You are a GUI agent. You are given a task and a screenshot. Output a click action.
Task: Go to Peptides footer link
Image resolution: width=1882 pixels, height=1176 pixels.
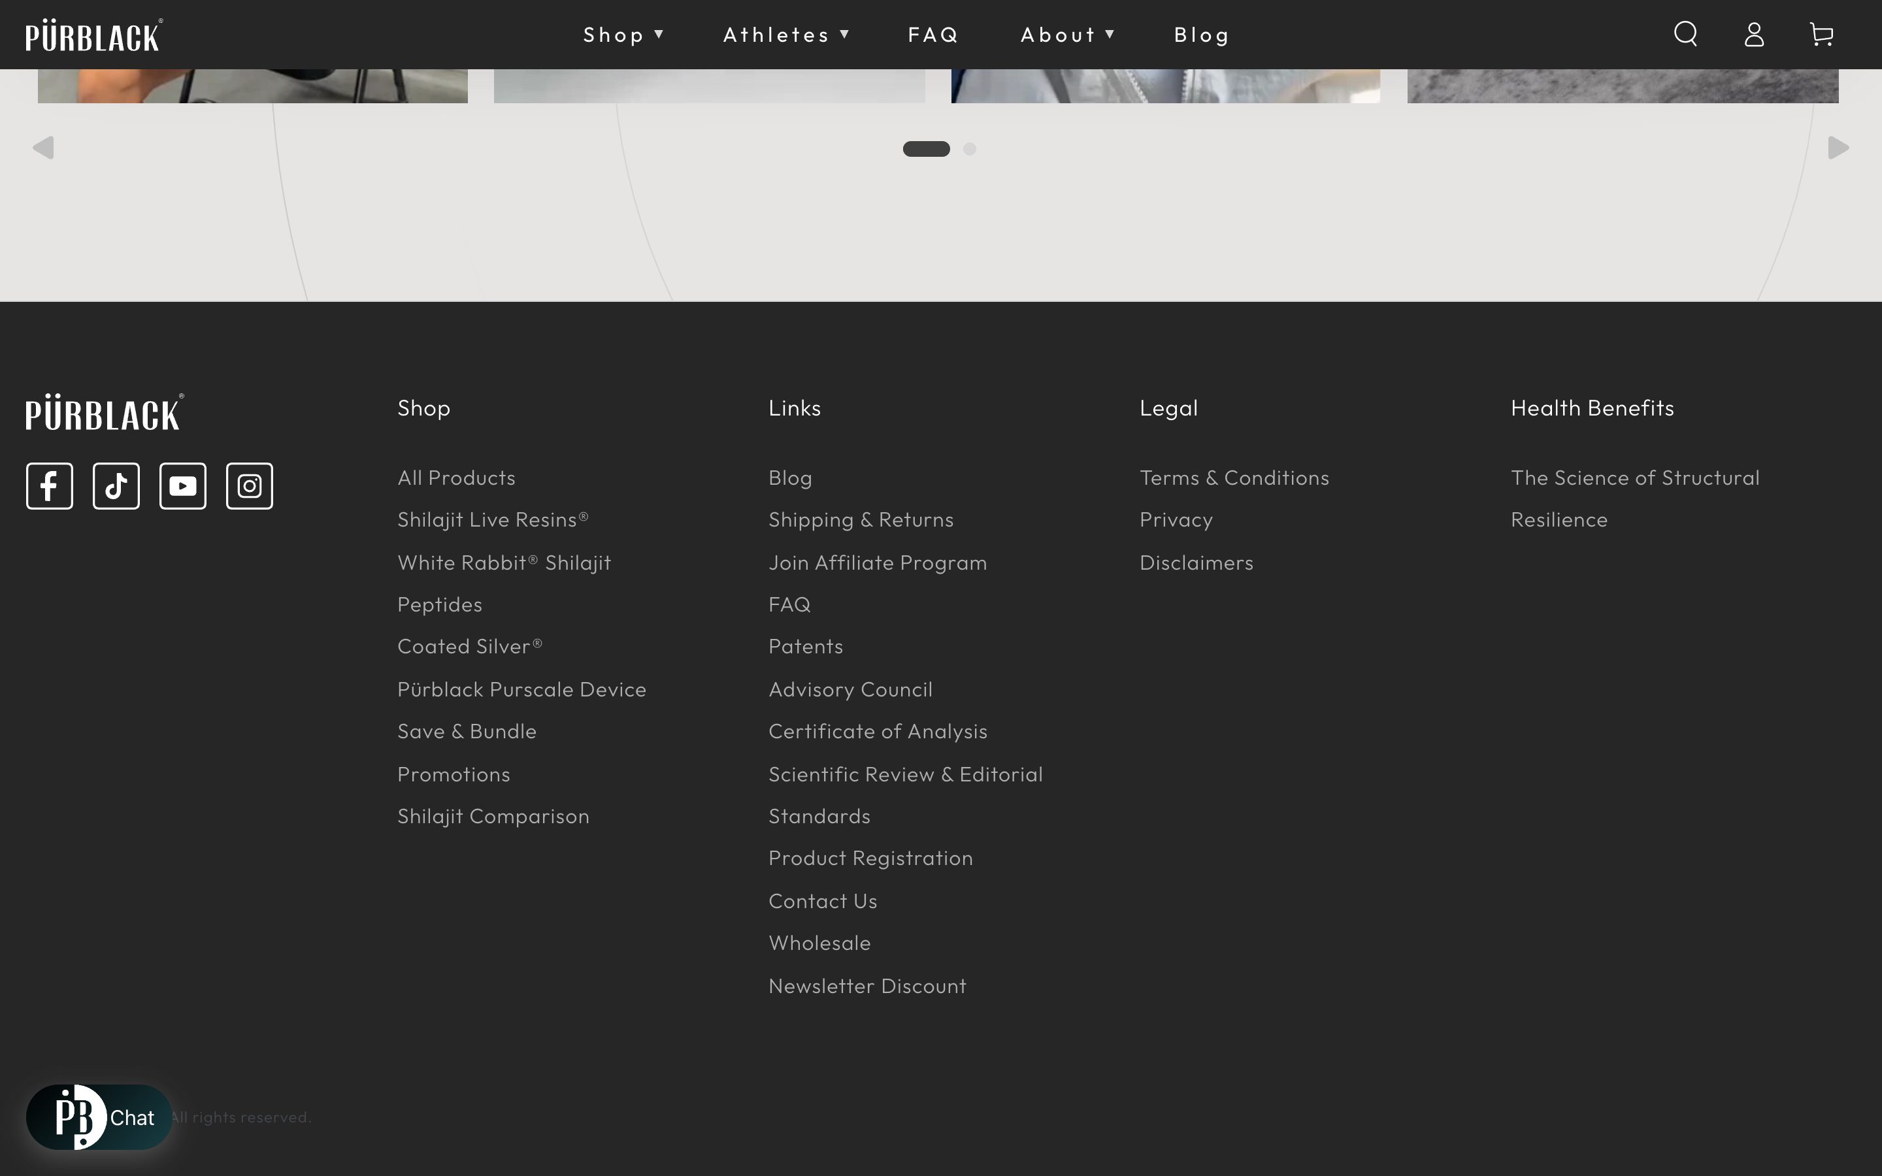[x=439, y=604]
